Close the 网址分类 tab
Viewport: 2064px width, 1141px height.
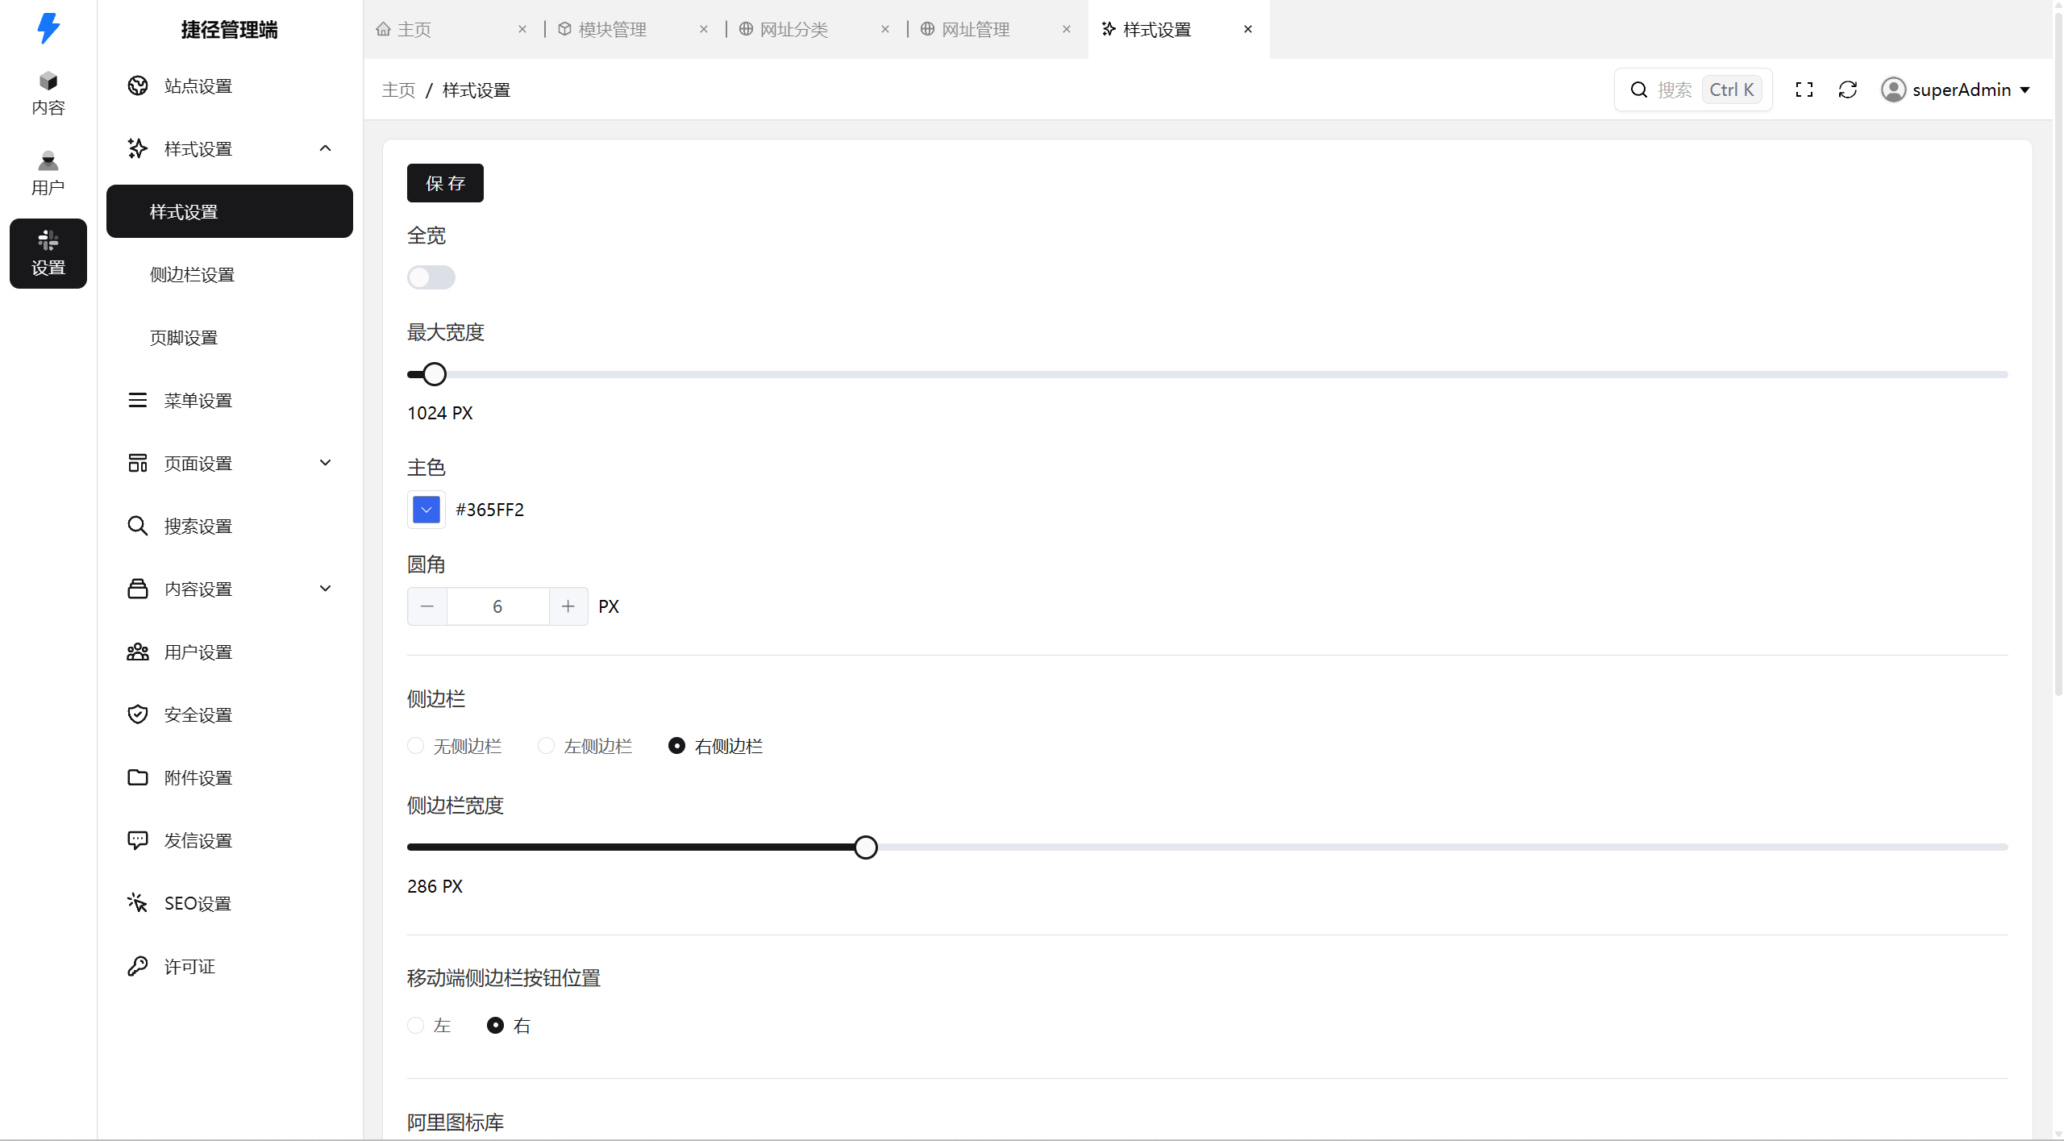pos(885,29)
